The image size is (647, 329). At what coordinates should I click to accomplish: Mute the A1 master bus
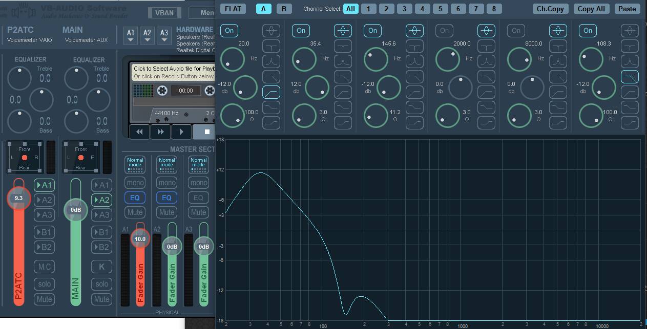135,212
